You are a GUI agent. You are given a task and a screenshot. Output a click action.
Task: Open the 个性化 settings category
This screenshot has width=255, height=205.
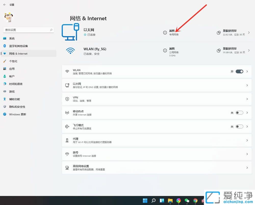click(29, 61)
